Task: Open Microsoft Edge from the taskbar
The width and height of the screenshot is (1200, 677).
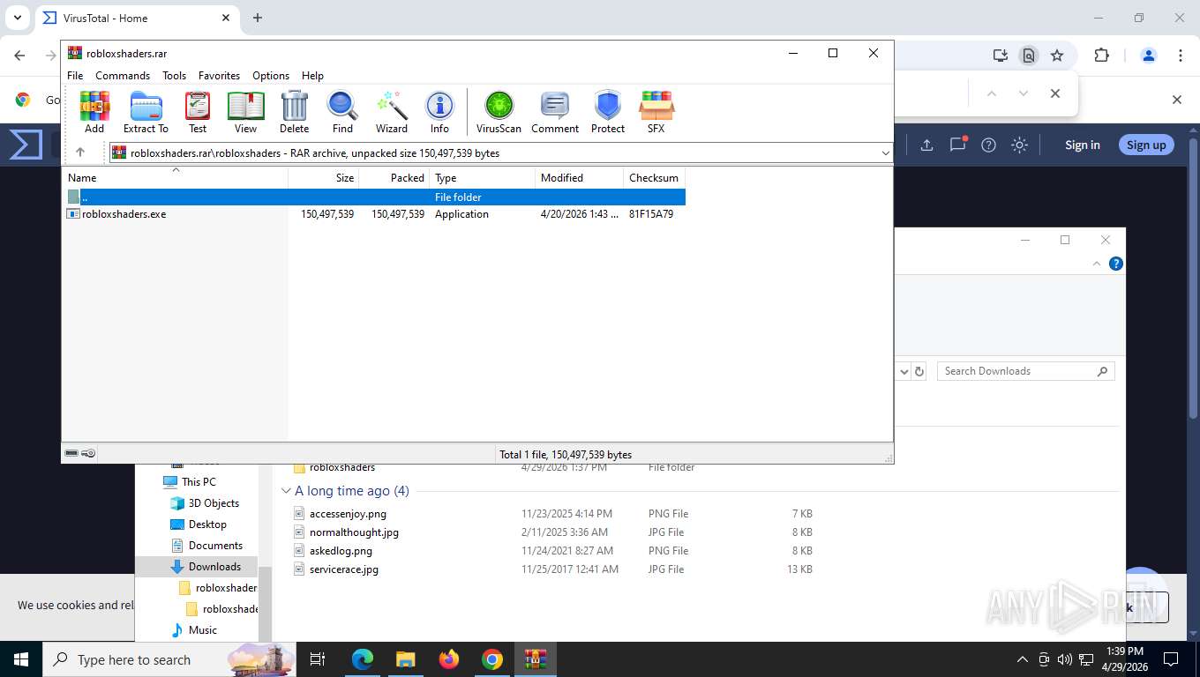Action: pyautogui.click(x=363, y=658)
